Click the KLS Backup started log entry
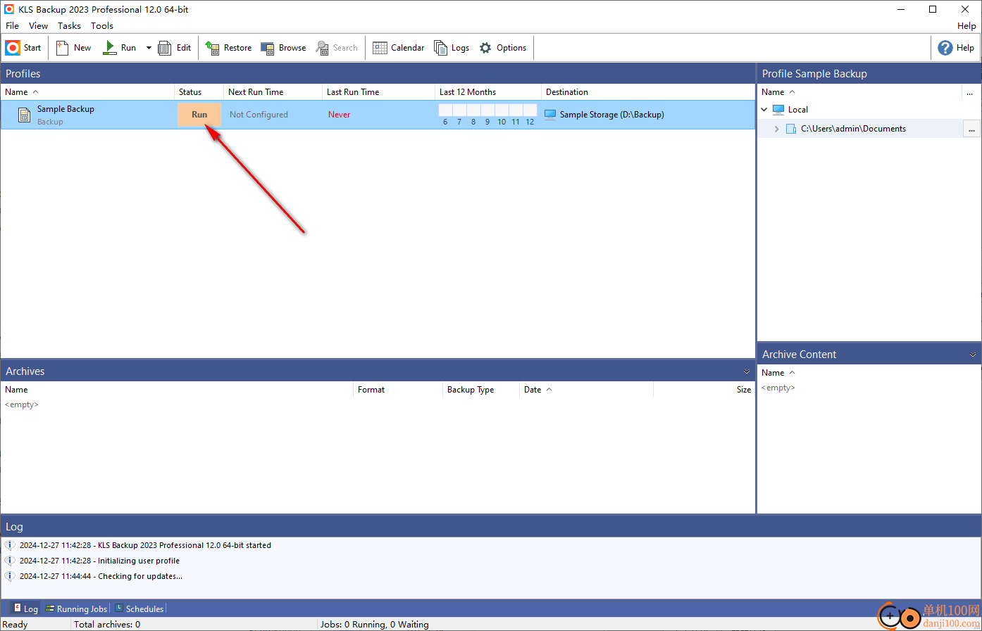The height and width of the screenshot is (631, 982). [x=145, y=545]
